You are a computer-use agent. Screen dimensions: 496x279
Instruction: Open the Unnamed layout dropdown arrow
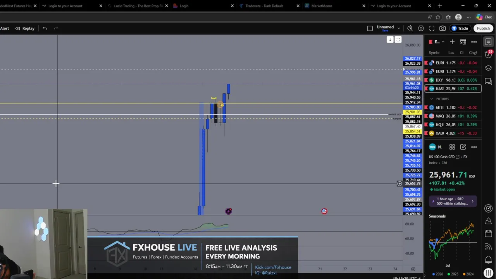398,28
